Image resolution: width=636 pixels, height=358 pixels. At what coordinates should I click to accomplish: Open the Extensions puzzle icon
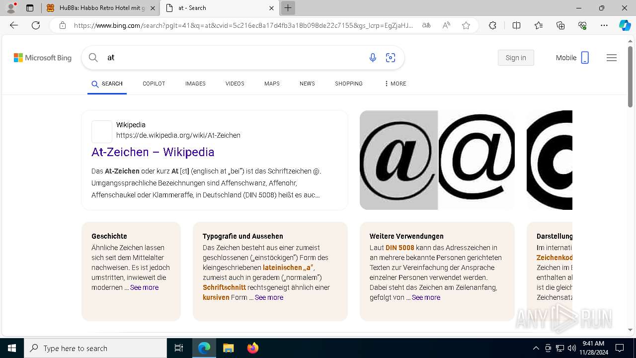click(492, 25)
